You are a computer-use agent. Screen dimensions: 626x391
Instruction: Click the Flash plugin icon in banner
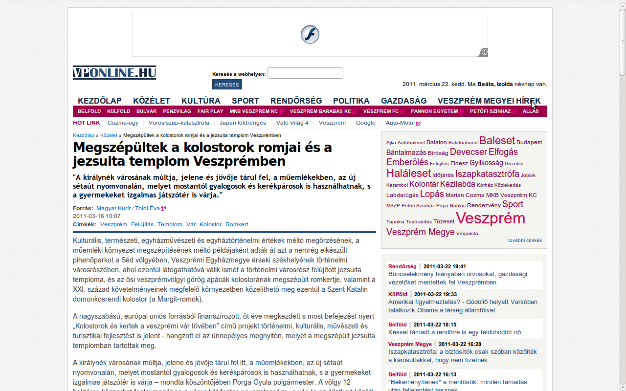click(x=310, y=34)
